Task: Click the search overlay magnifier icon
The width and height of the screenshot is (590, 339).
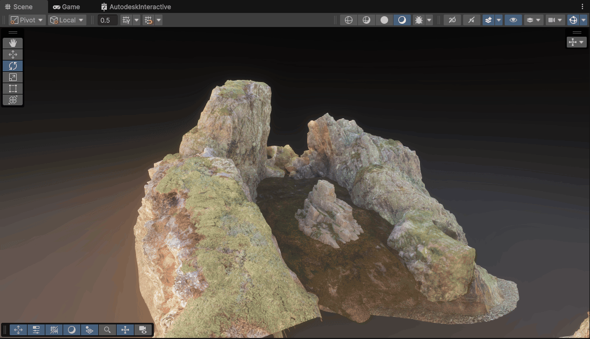Action: point(107,330)
